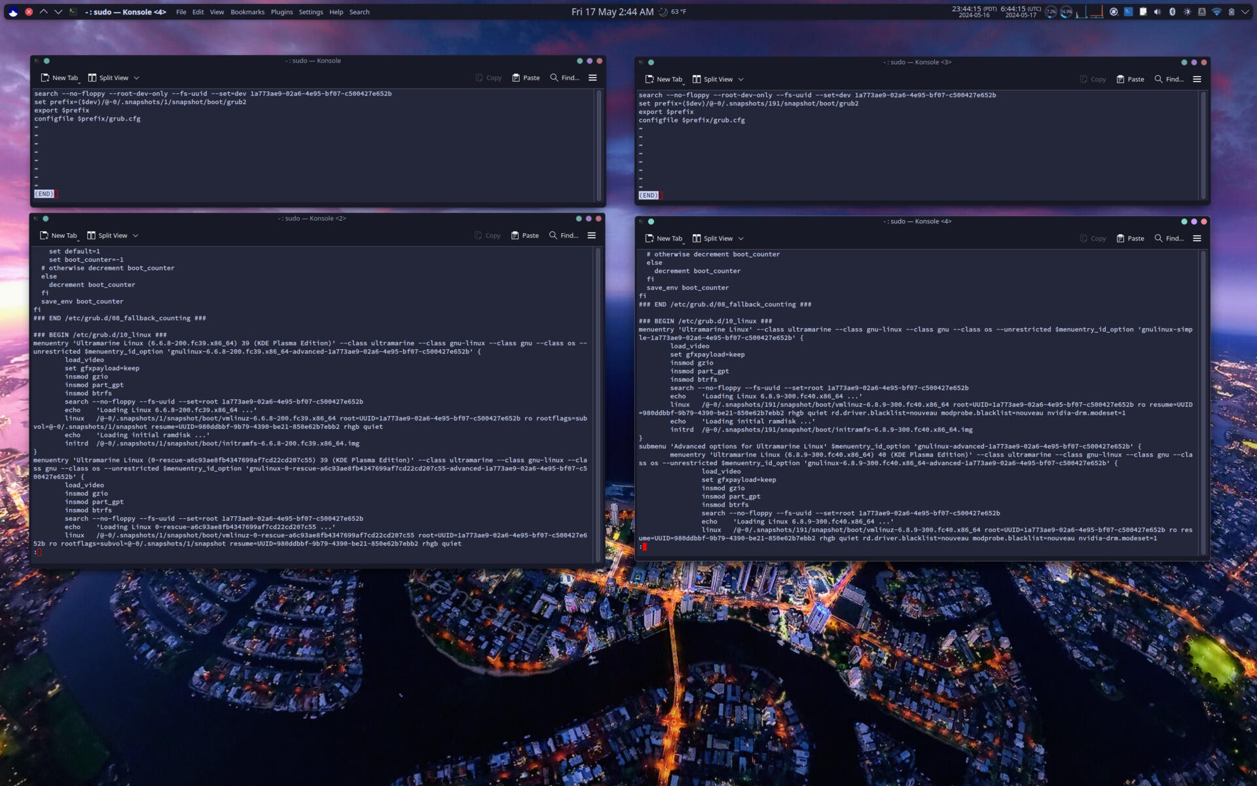Click the memory usage gauge showing 16.9%
This screenshot has width=1257, height=786.
pos(1066,12)
